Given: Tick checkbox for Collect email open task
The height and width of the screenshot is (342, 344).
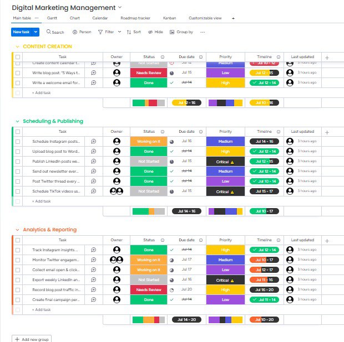Looking at the screenshot, I should [18, 270].
